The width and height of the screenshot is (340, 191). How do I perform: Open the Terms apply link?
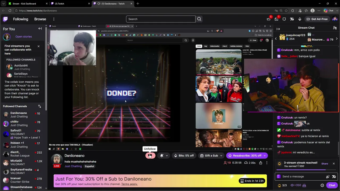tap(129, 184)
